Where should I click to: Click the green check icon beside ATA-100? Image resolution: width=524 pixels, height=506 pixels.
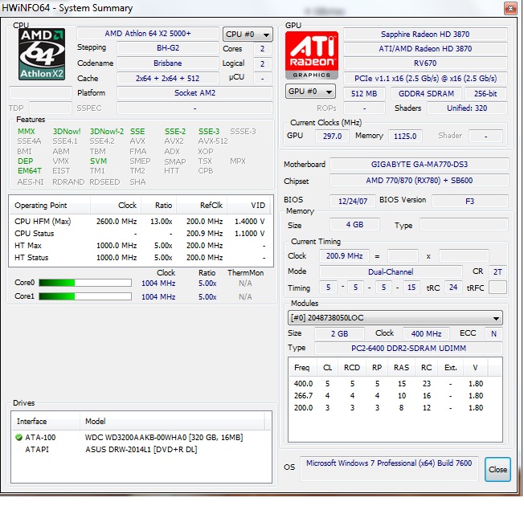pyautogui.click(x=18, y=438)
